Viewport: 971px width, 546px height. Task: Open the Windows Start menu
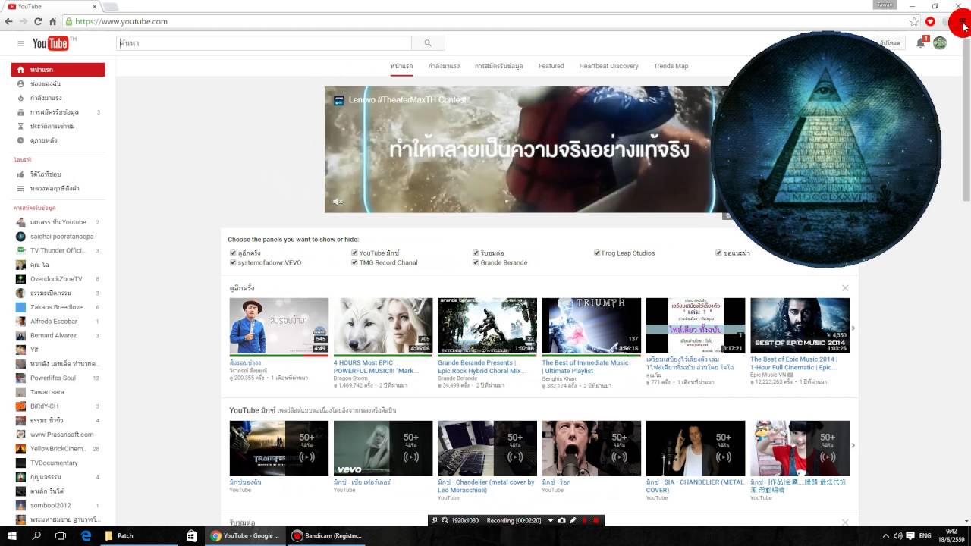pos(12,535)
